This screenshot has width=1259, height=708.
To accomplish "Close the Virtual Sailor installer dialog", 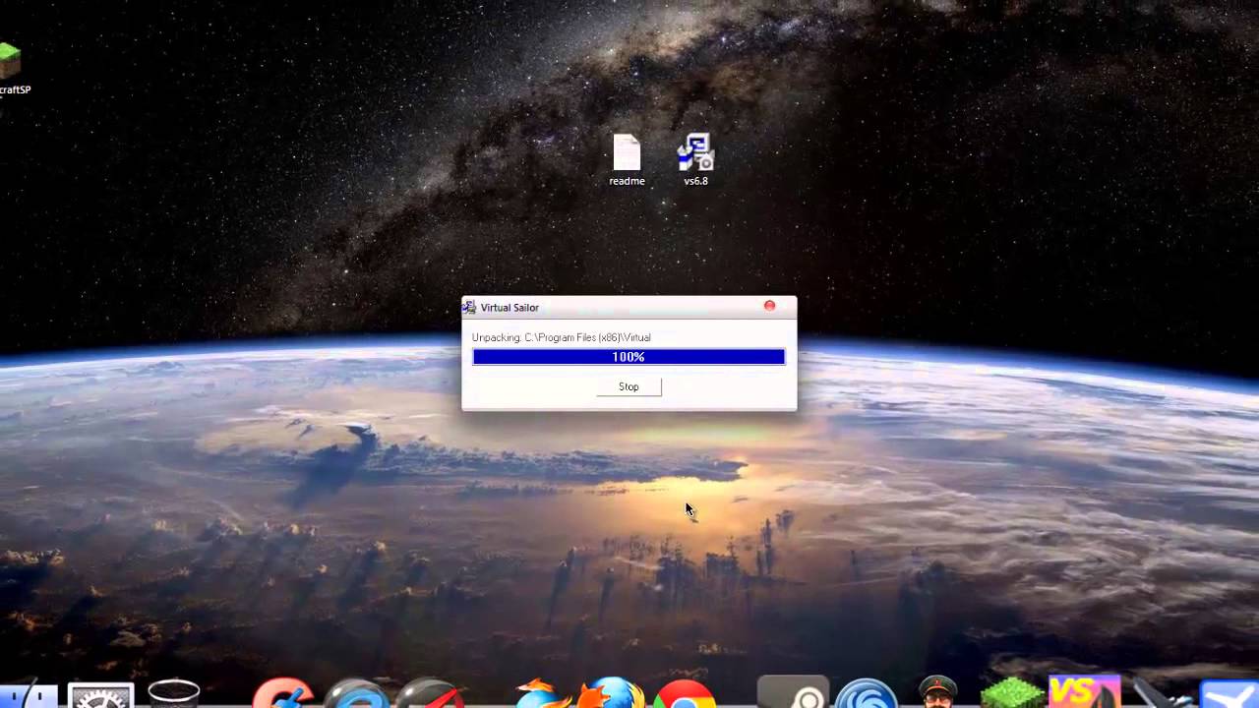I will tap(769, 306).
